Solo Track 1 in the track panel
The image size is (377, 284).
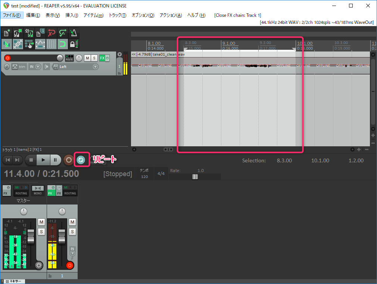pos(94,58)
